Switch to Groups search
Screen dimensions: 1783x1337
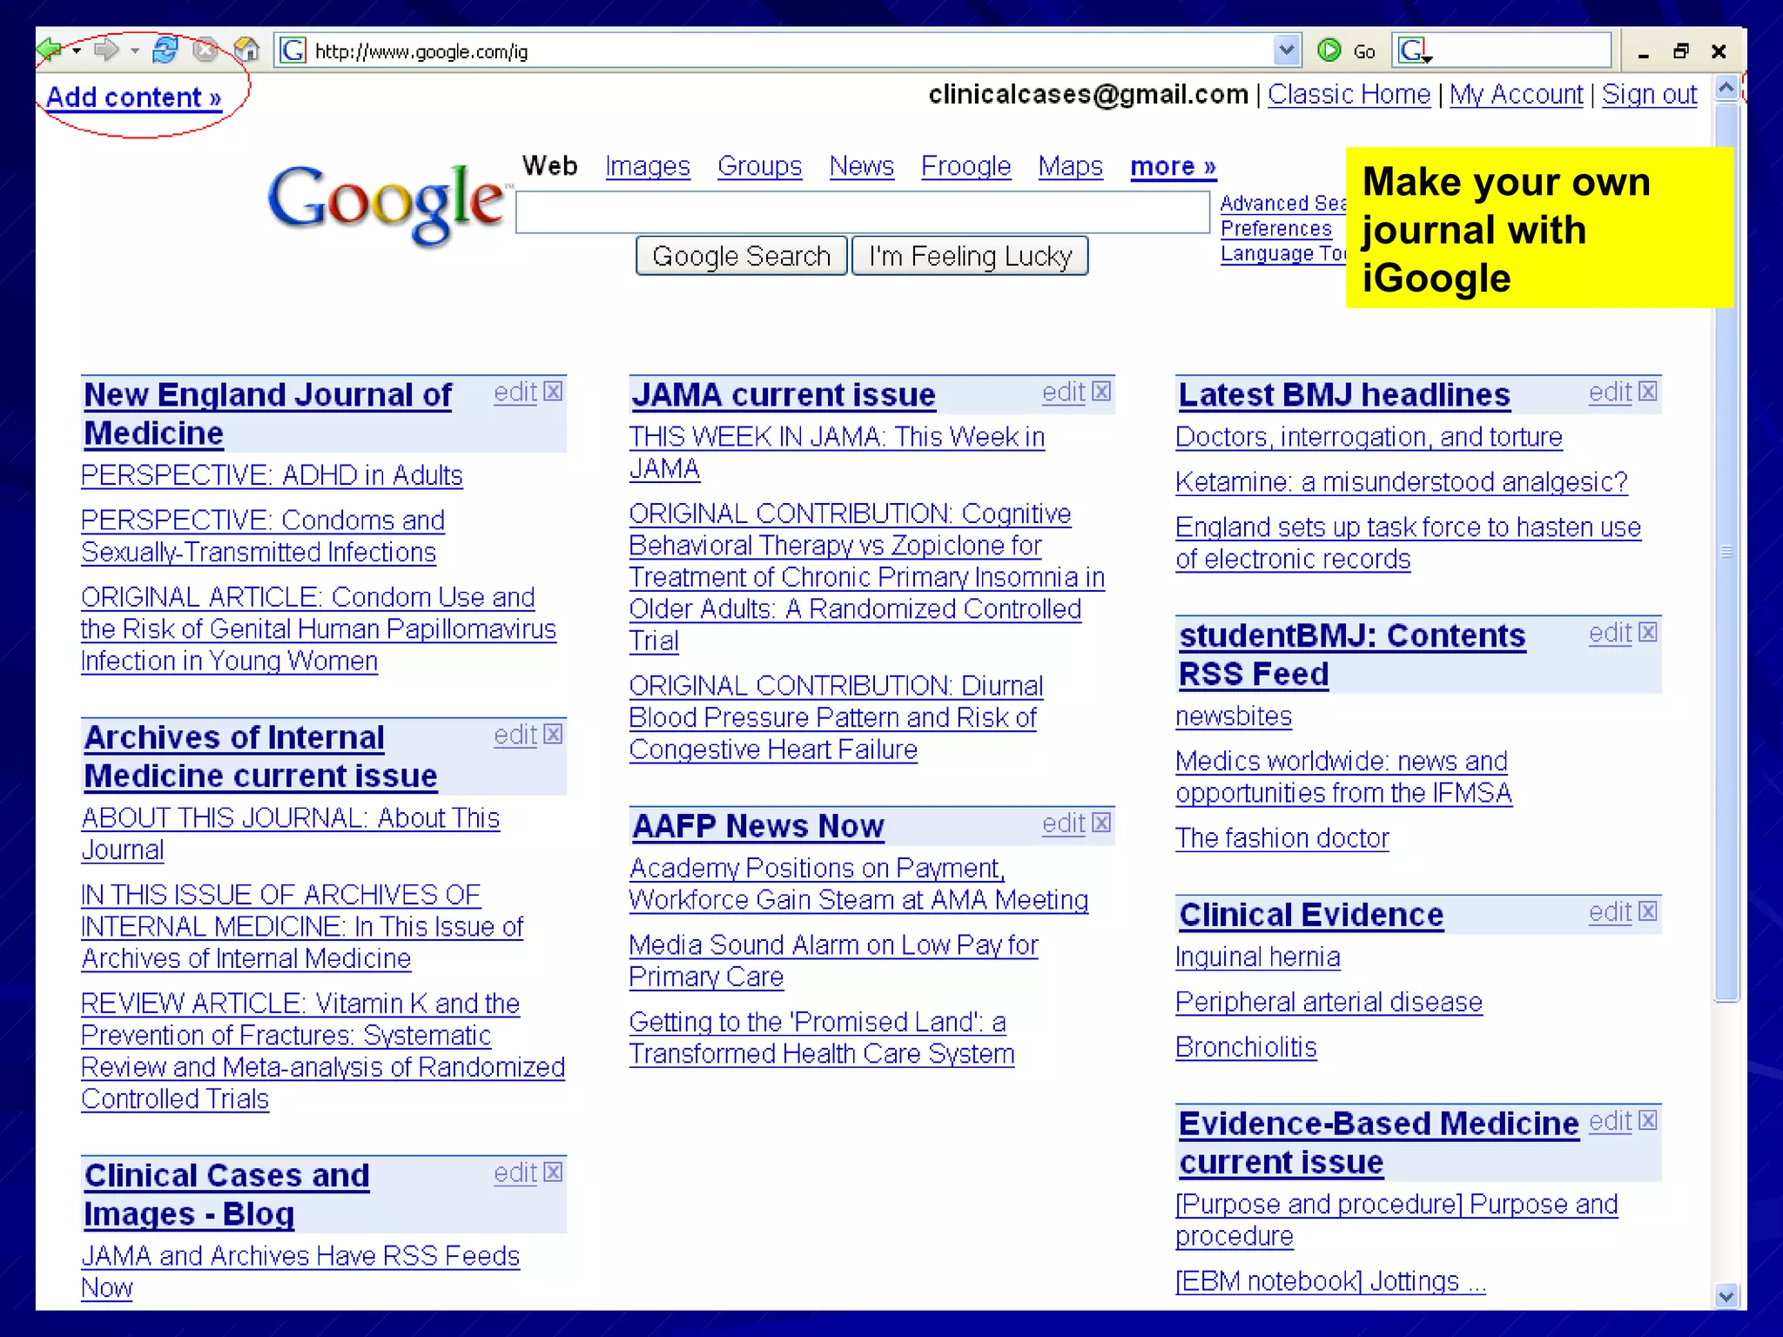pyautogui.click(x=759, y=166)
